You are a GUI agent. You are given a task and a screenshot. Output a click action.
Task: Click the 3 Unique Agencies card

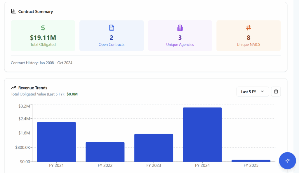pos(180,36)
